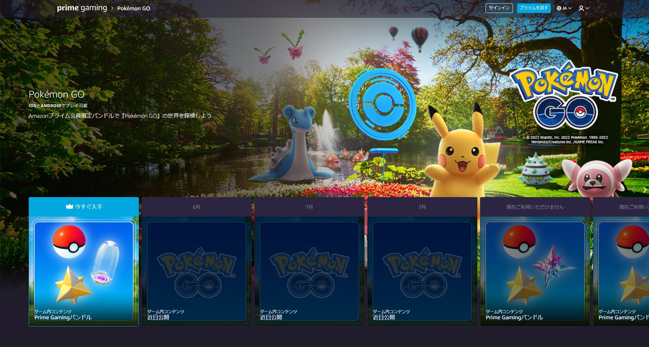Viewport: 649px width, 347px height.
Task: Click the breadcrumb separator chevron
Action: coord(112,8)
